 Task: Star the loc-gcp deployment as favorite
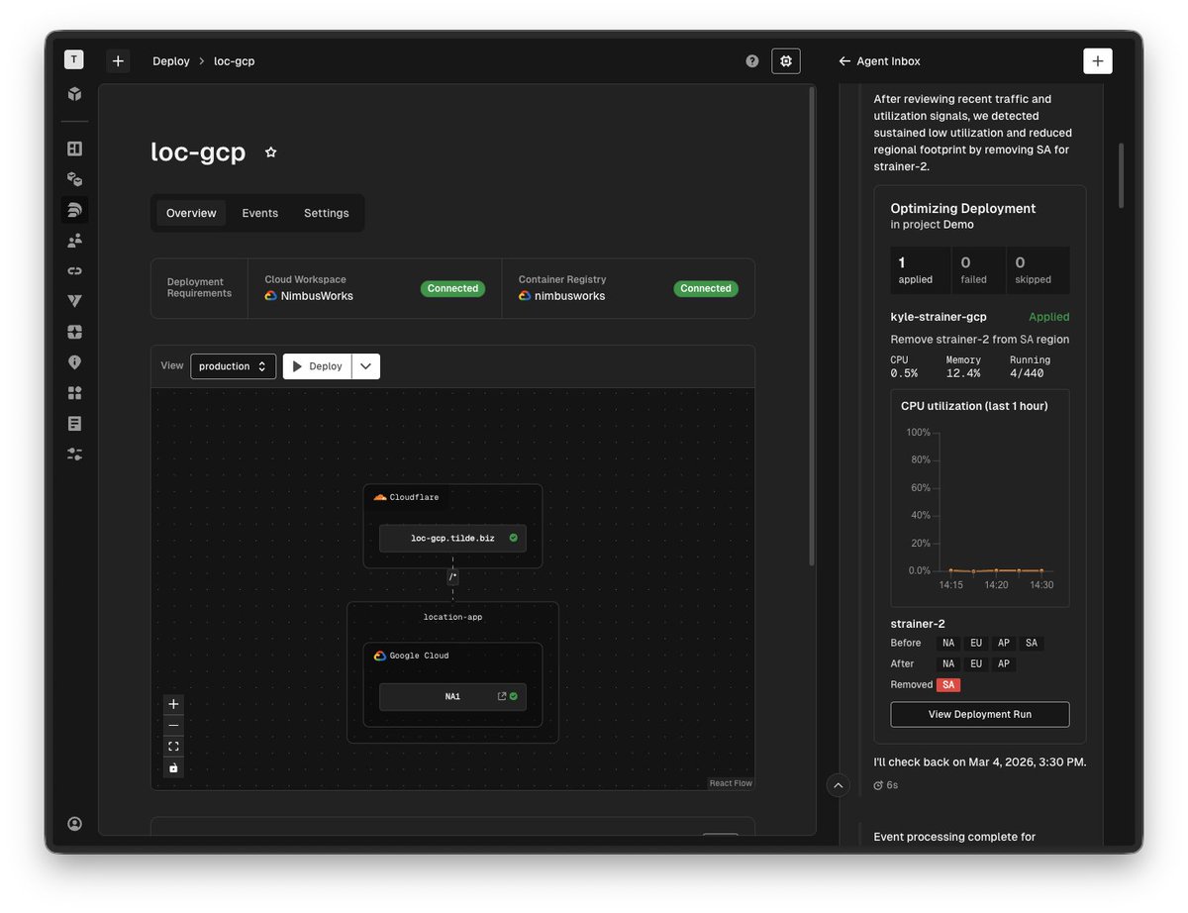click(x=270, y=152)
